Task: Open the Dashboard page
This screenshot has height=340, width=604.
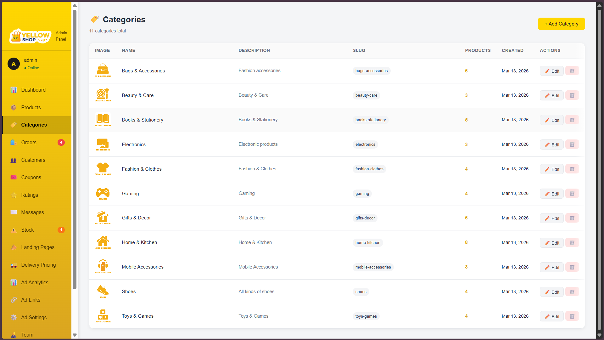Action: pos(37,90)
